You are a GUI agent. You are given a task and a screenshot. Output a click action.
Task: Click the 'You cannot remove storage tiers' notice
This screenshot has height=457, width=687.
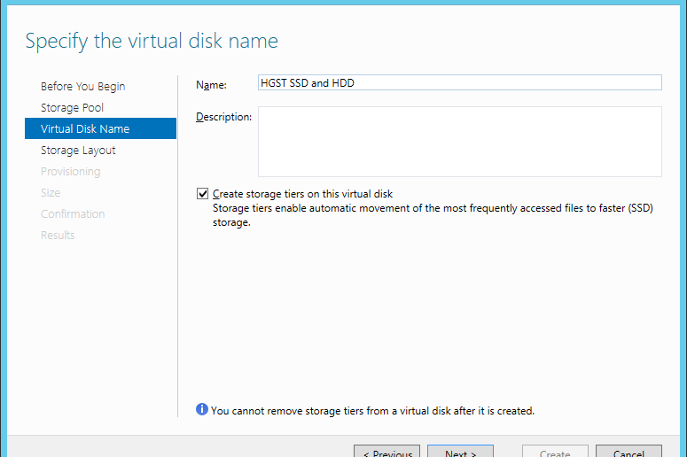(373, 411)
